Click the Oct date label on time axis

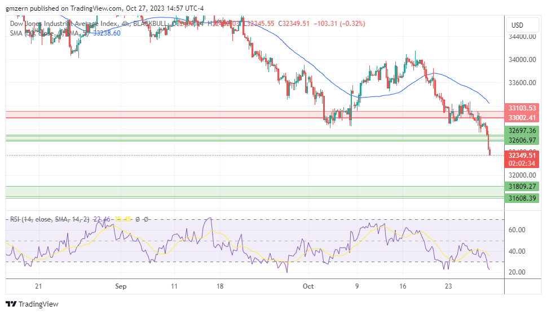pos(308,286)
